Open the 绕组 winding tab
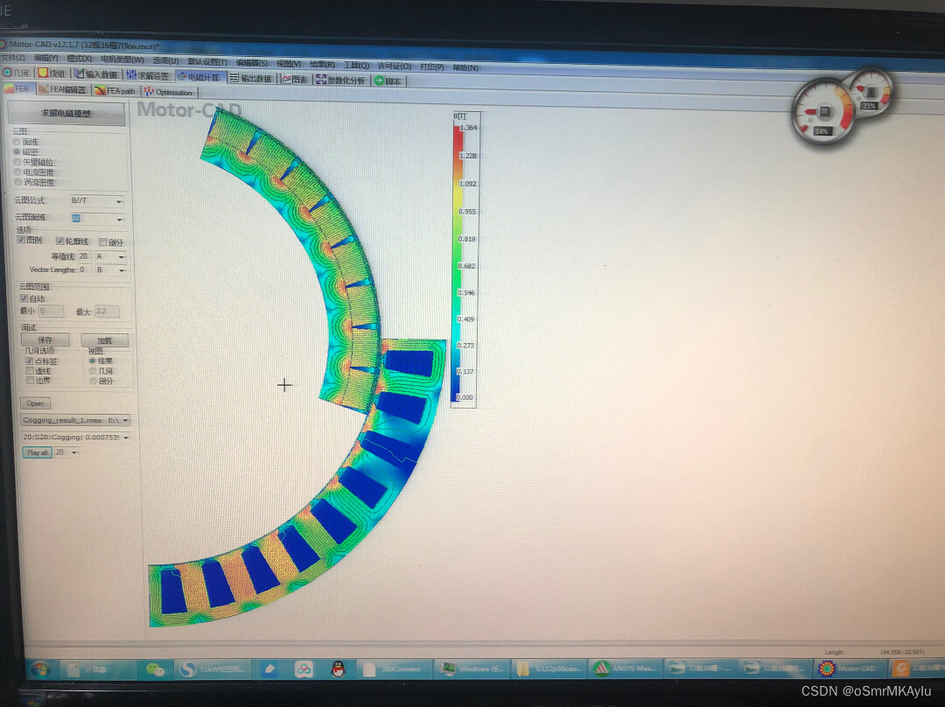The image size is (945, 707). pyautogui.click(x=52, y=73)
